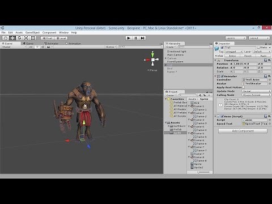This screenshot has width=272, height=204.
Task: Toggle 2D view mode in Scene
Action: pyautogui.click(x=31, y=46)
